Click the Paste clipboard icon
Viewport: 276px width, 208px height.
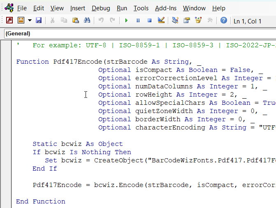75,21
